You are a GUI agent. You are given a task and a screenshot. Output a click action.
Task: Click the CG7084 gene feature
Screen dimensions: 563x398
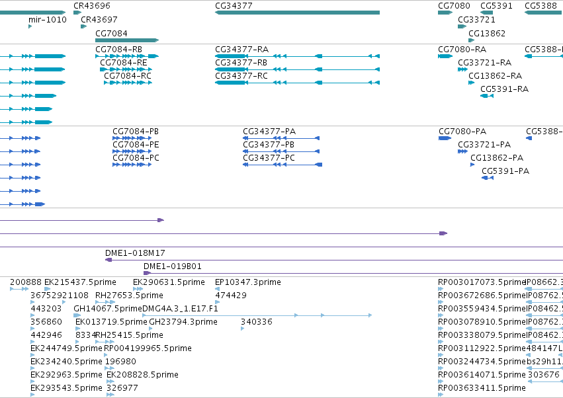[x=127, y=40]
